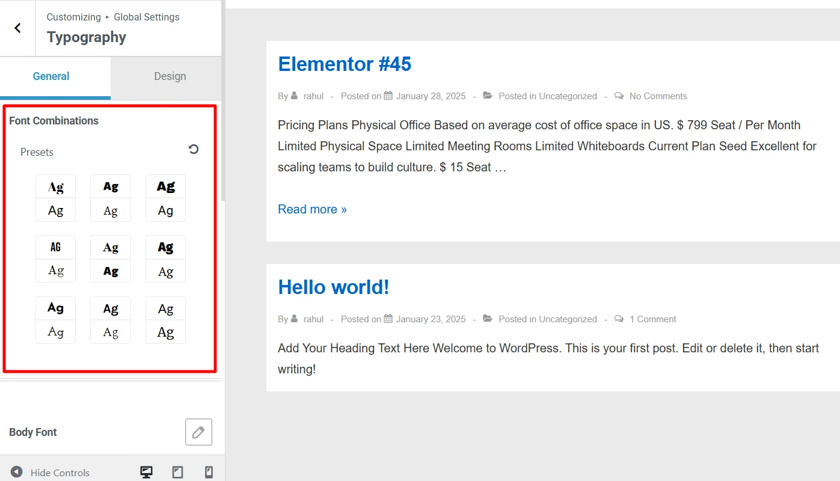Screen dimensions: 840x481
Task: Open author rahul under Hello world!
Action: click(x=313, y=319)
